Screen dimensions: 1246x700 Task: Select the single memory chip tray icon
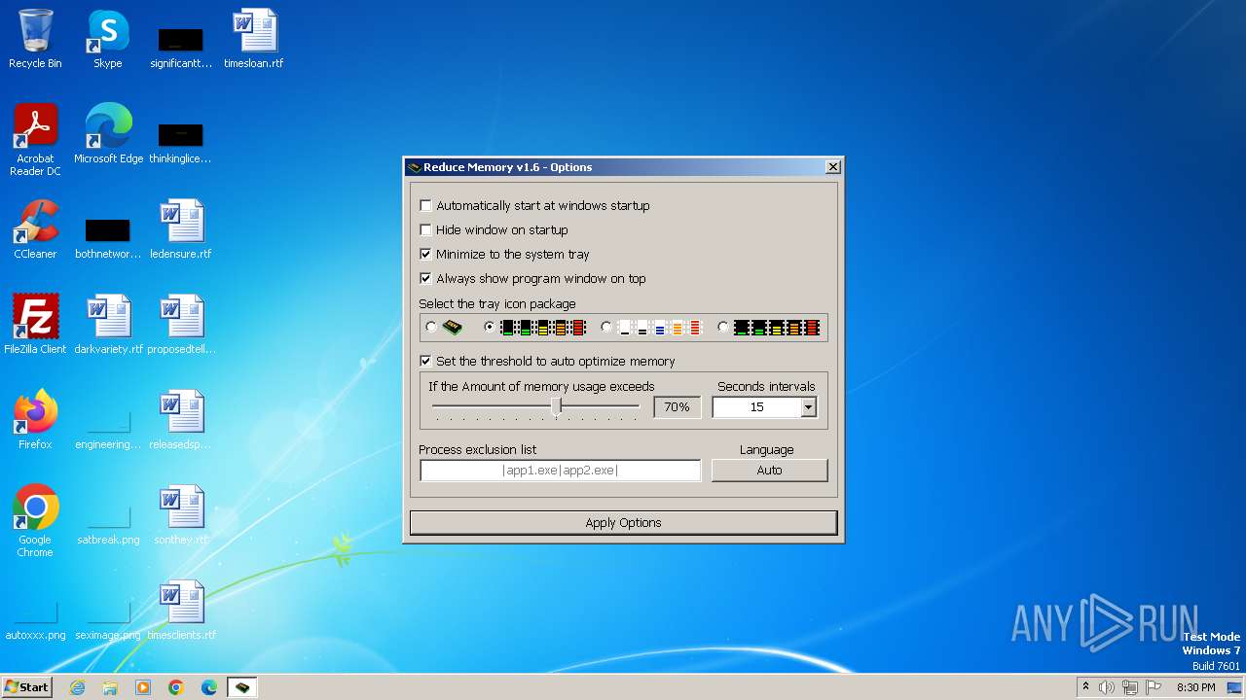[x=431, y=328]
